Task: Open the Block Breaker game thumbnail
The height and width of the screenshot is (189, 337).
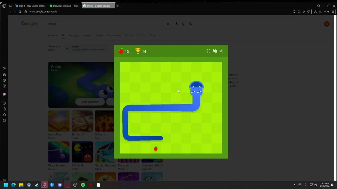Action: click(59, 152)
